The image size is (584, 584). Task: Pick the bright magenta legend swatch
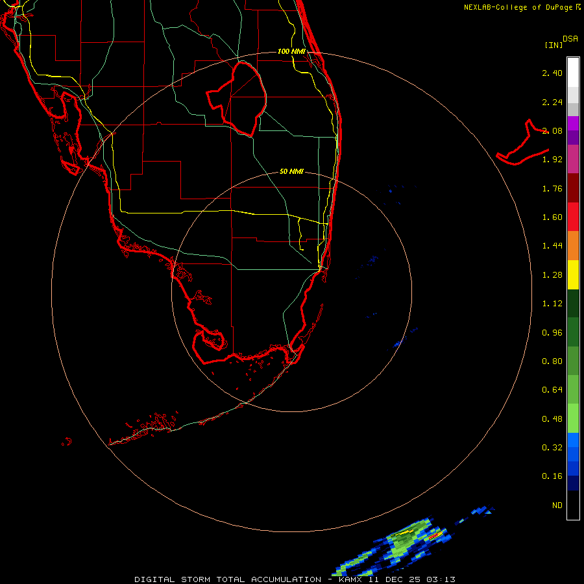tap(573, 123)
